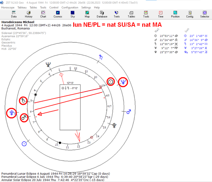Screen dimensions: 212x182
Task: Click lunar Pluto position 5°57'48" in table
Action: pyautogui.click(x=197, y=52)
